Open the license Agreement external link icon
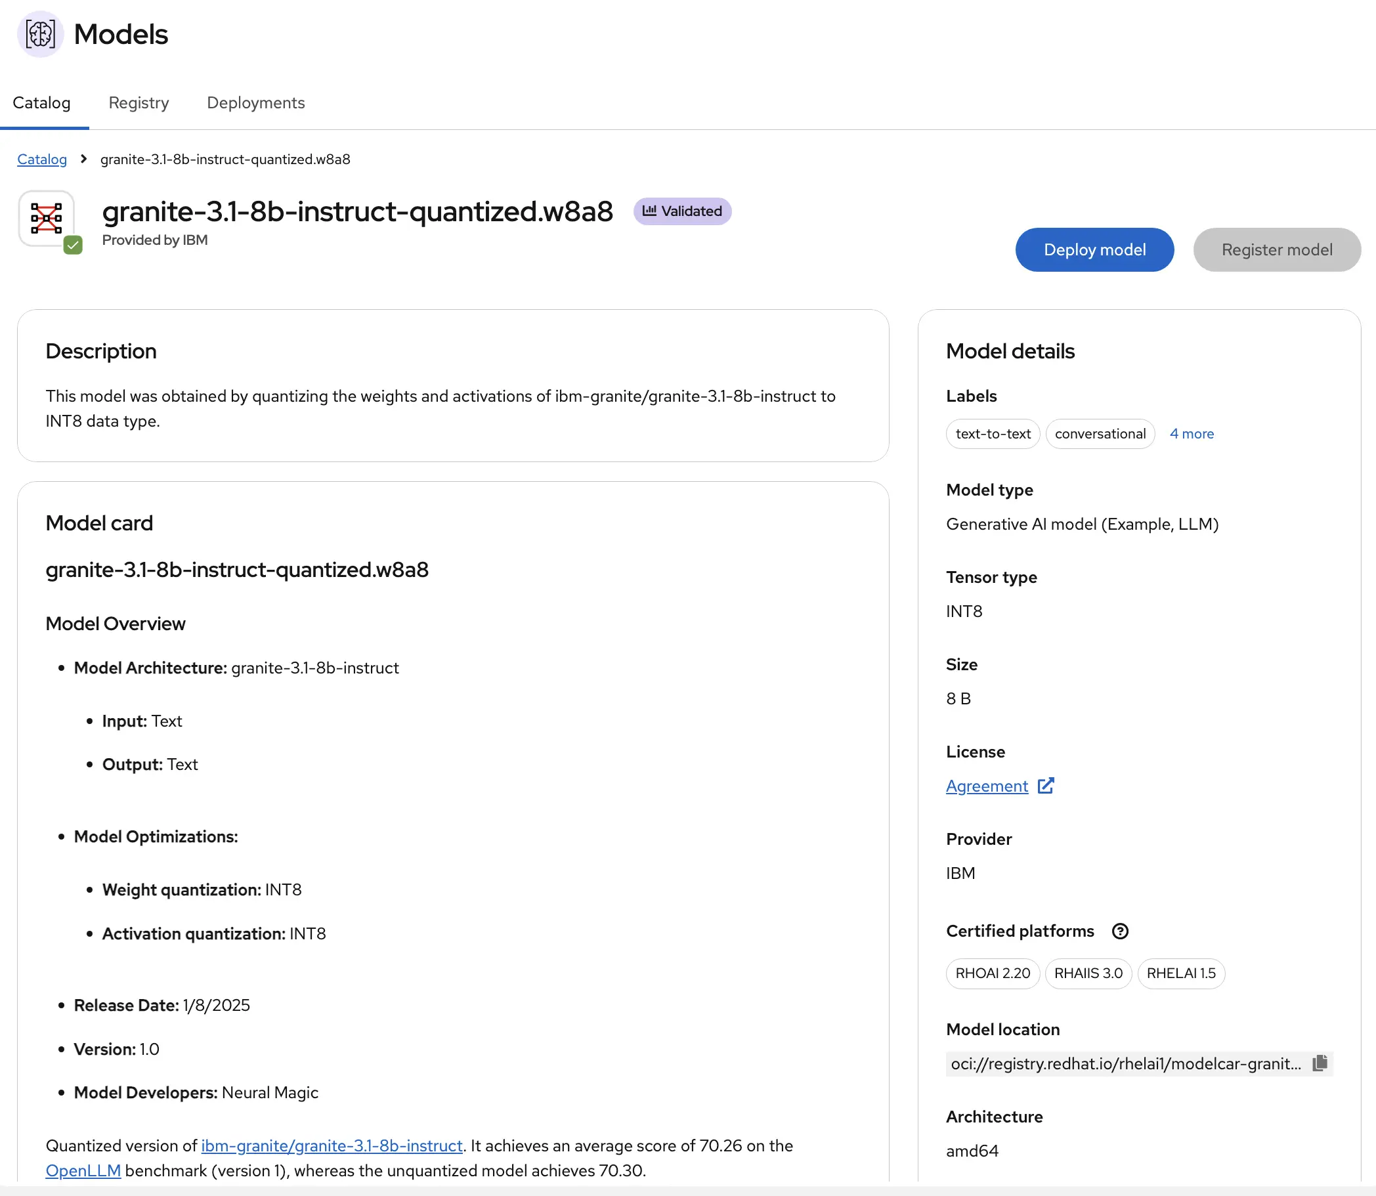The image size is (1376, 1196). pos(1046,786)
